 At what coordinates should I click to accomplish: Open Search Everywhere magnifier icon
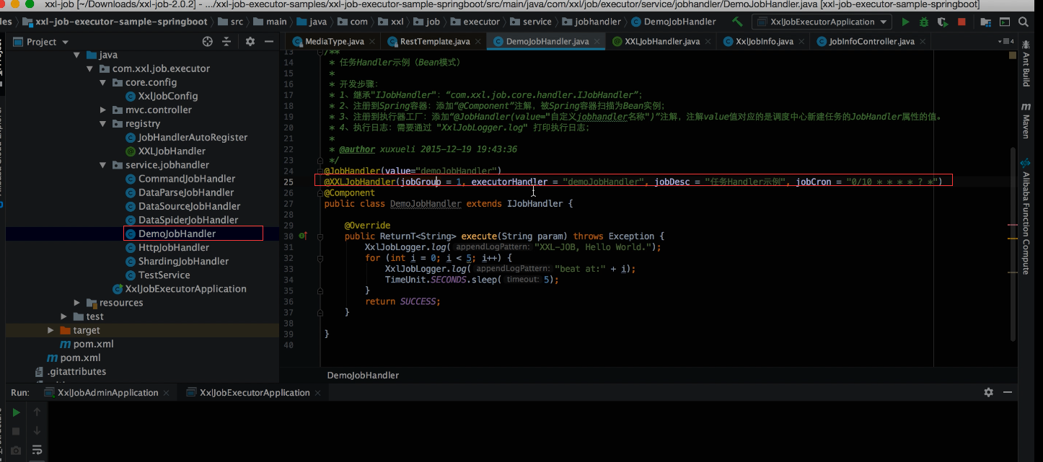tap(1024, 22)
